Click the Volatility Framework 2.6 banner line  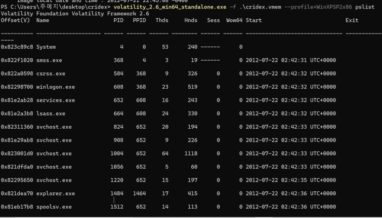pos(75,14)
